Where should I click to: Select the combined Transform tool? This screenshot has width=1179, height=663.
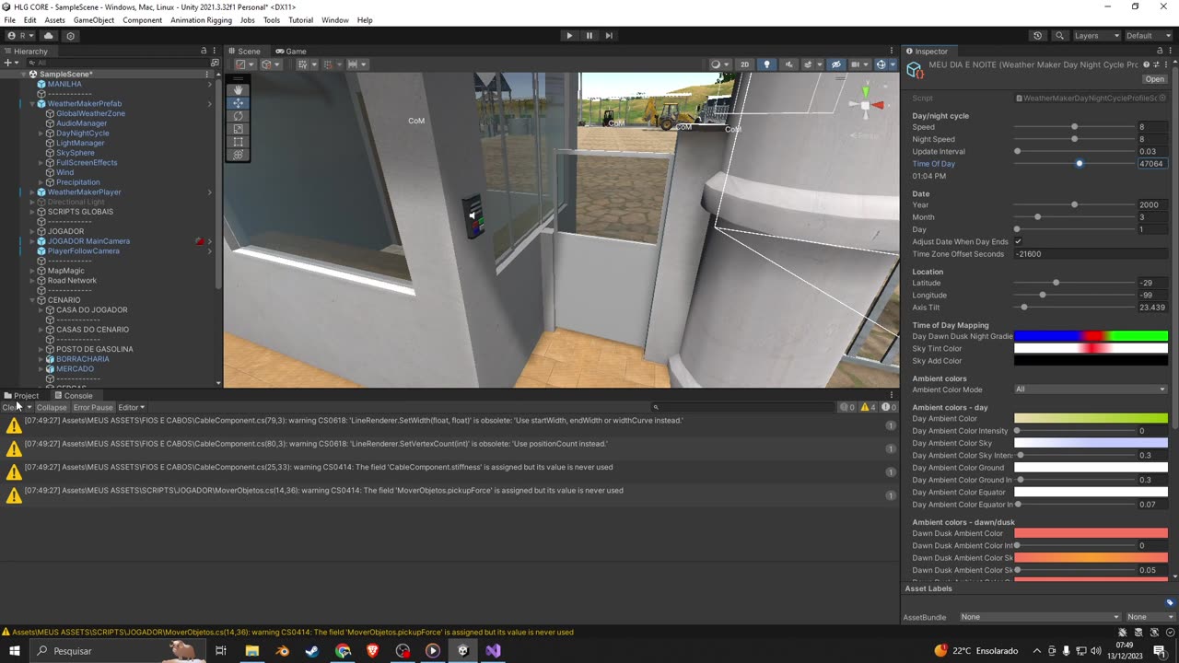[x=239, y=155]
